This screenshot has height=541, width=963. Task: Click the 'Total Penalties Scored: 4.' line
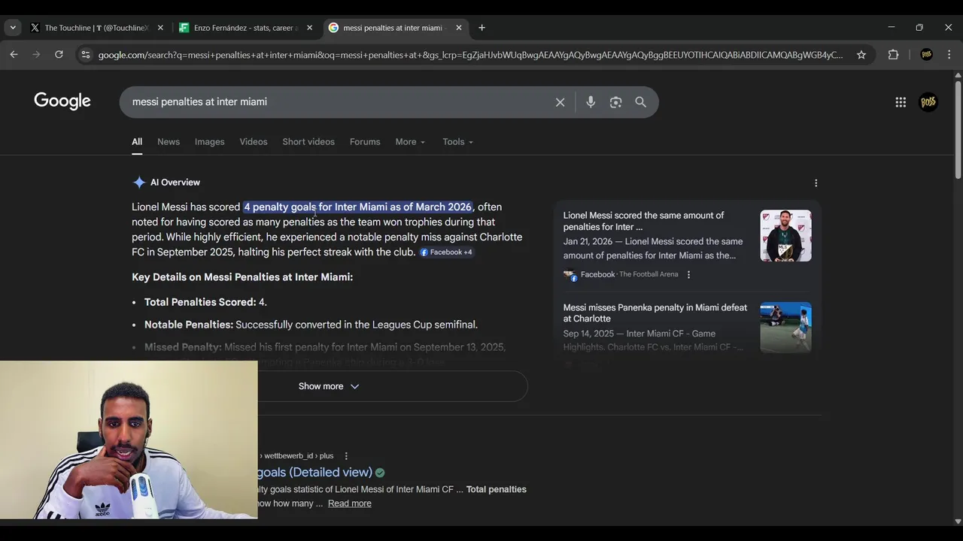click(205, 302)
